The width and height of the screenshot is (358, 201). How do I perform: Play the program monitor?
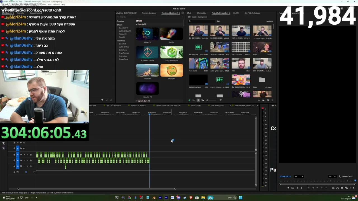317,188
